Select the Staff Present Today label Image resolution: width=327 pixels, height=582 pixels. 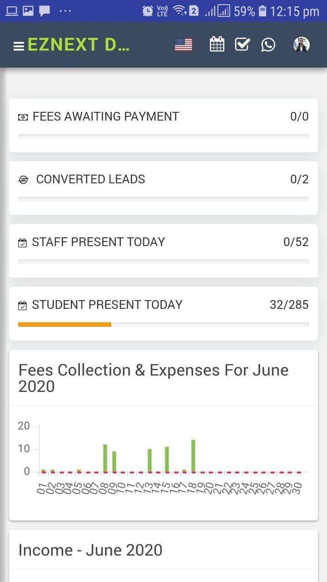(98, 242)
